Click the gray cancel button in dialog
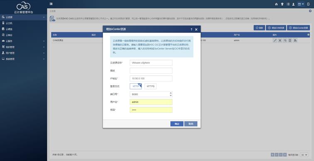Image resolution: width=314 pixels, height=161 pixels. [x=191, y=124]
